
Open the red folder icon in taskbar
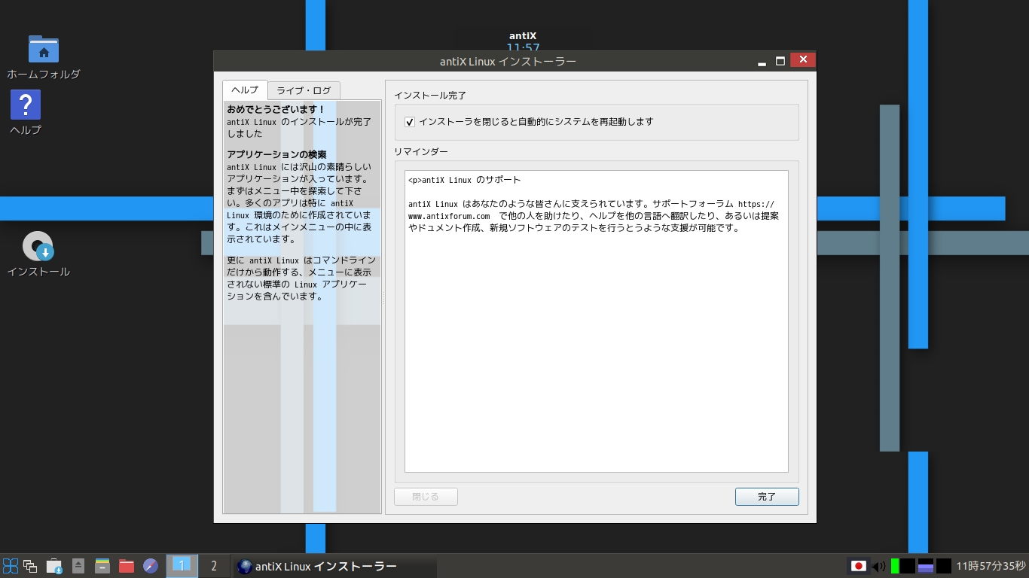[x=127, y=566]
